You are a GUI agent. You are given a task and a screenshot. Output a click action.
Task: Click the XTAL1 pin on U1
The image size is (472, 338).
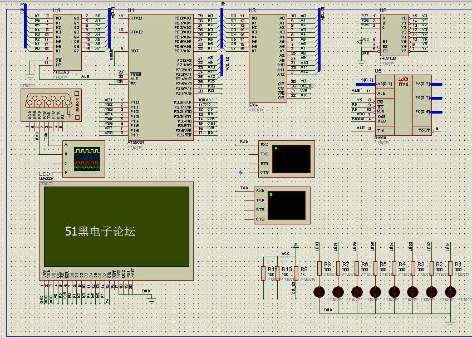(x=136, y=18)
